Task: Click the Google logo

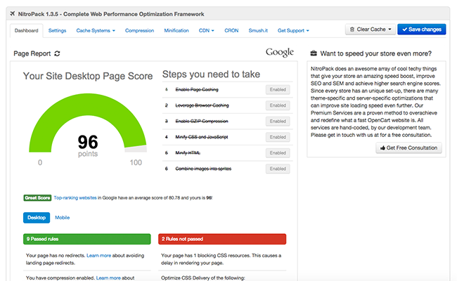Action: click(x=280, y=53)
